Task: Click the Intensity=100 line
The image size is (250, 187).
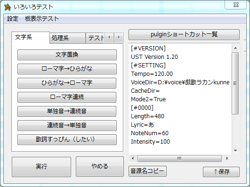Action: click(150, 142)
